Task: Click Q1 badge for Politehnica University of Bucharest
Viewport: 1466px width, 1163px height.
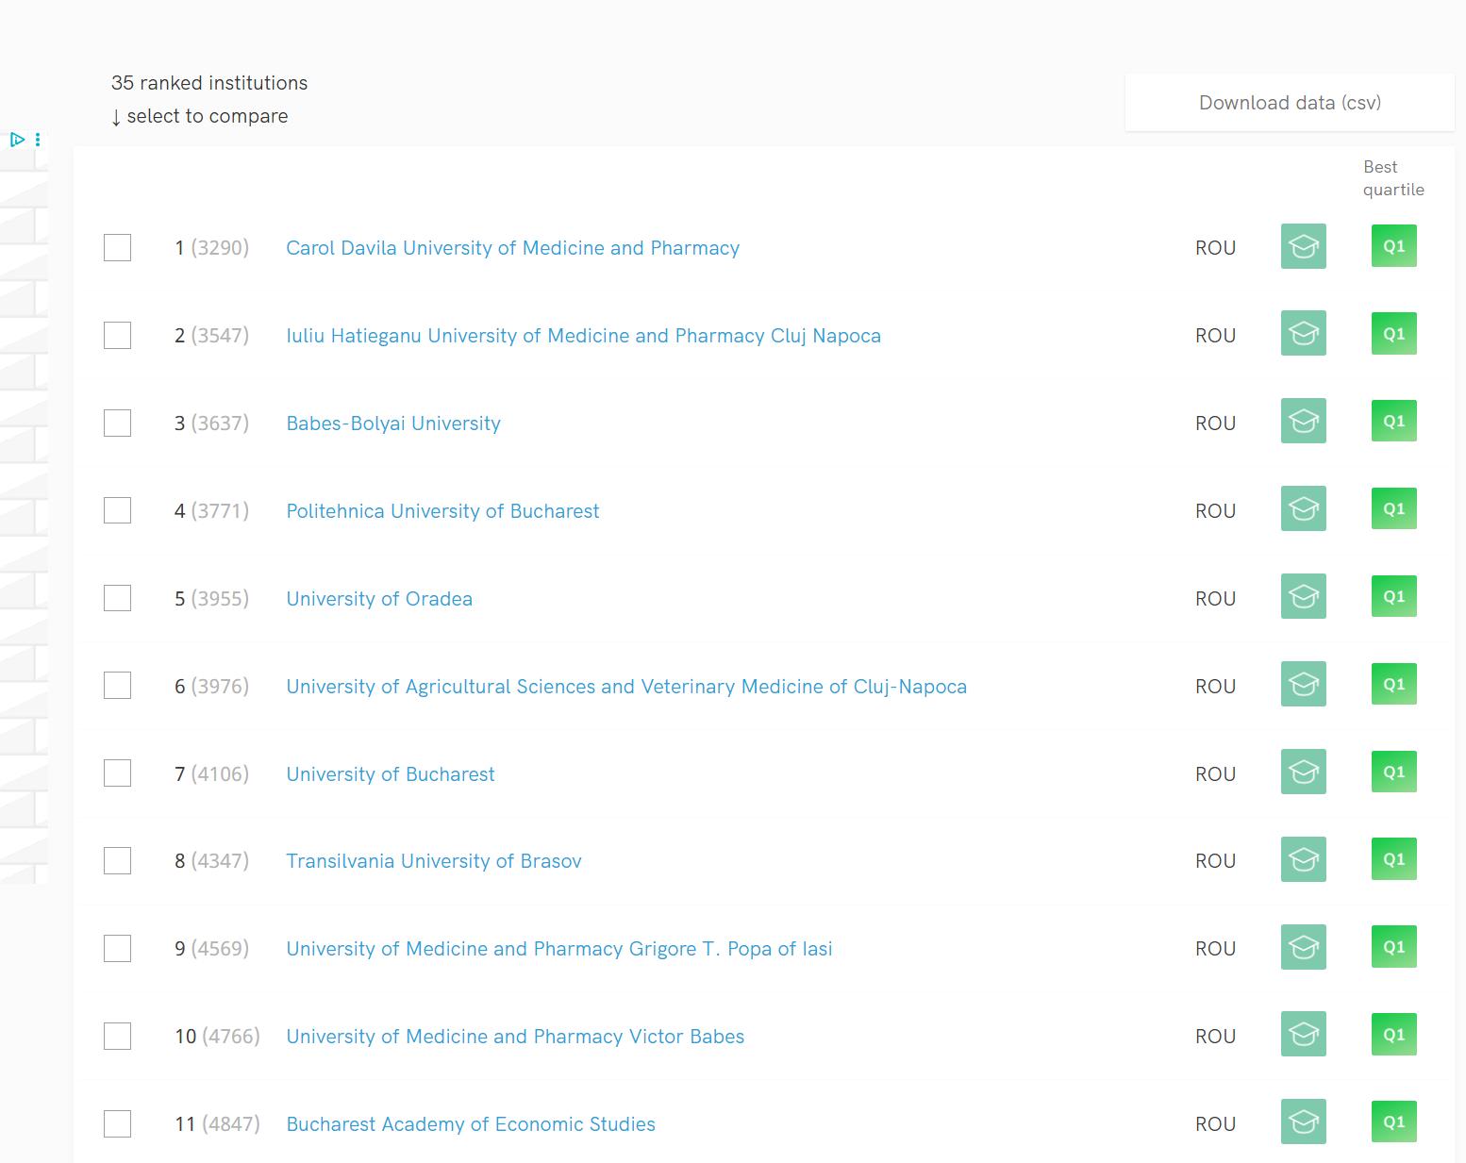Action: pyautogui.click(x=1393, y=508)
